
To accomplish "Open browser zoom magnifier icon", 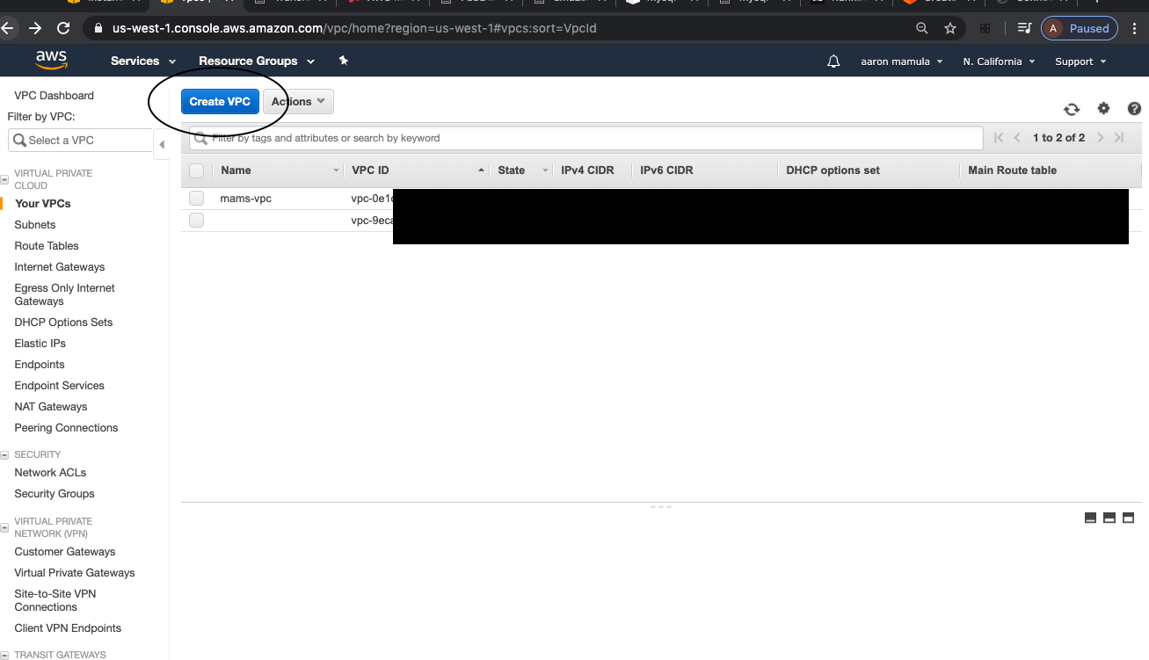I will (922, 28).
